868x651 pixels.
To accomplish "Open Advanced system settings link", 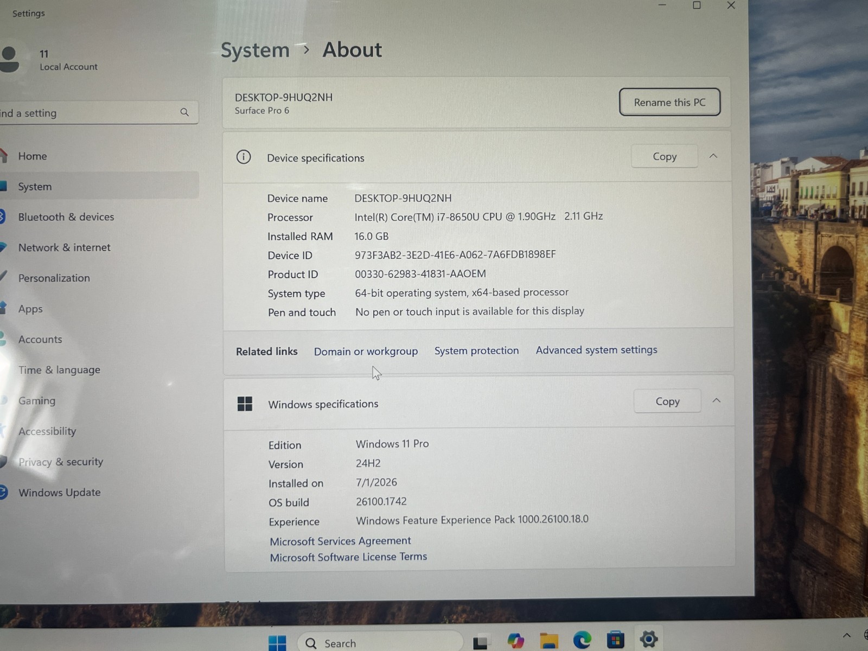I will coord(596,350).
